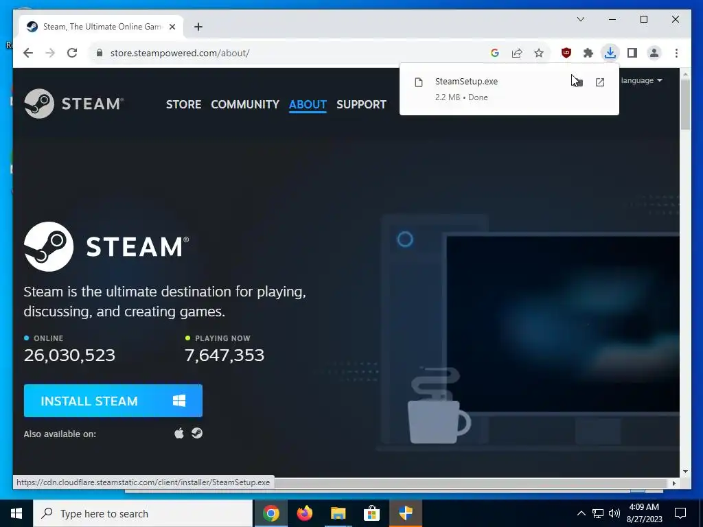This screenshot has width=703, height=527.
Task: Click the SteamSetup.exe file icon
Action: (x=419, y=82)
